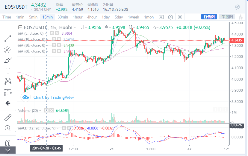This screenshot has width=248, height=156.
Task: Open settings for MA 30 indicator
Action: click(54, 45)
